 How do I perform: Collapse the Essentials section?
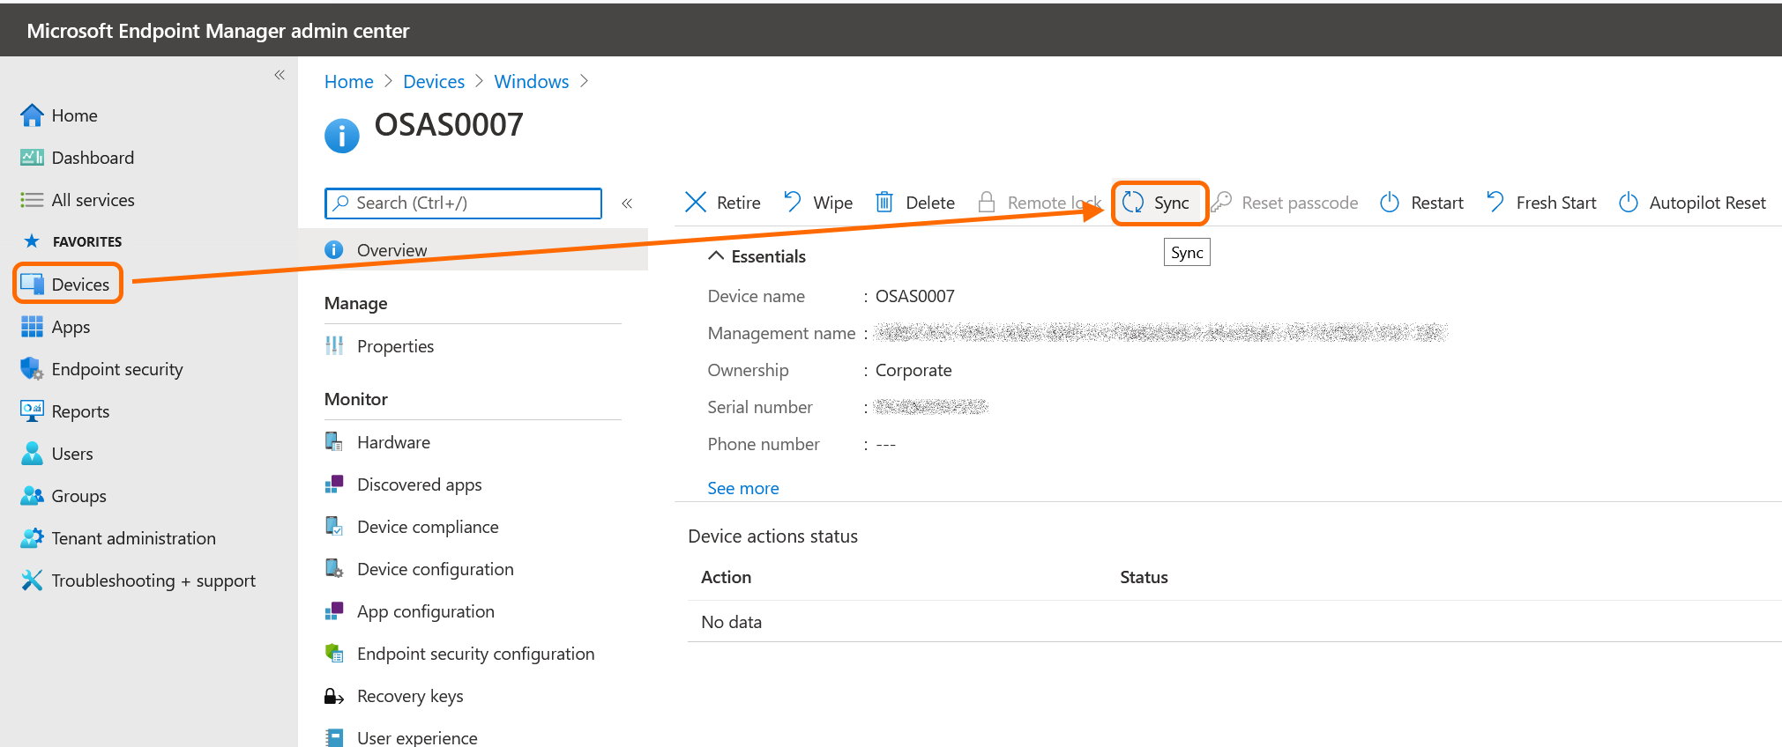click(716, 256)
